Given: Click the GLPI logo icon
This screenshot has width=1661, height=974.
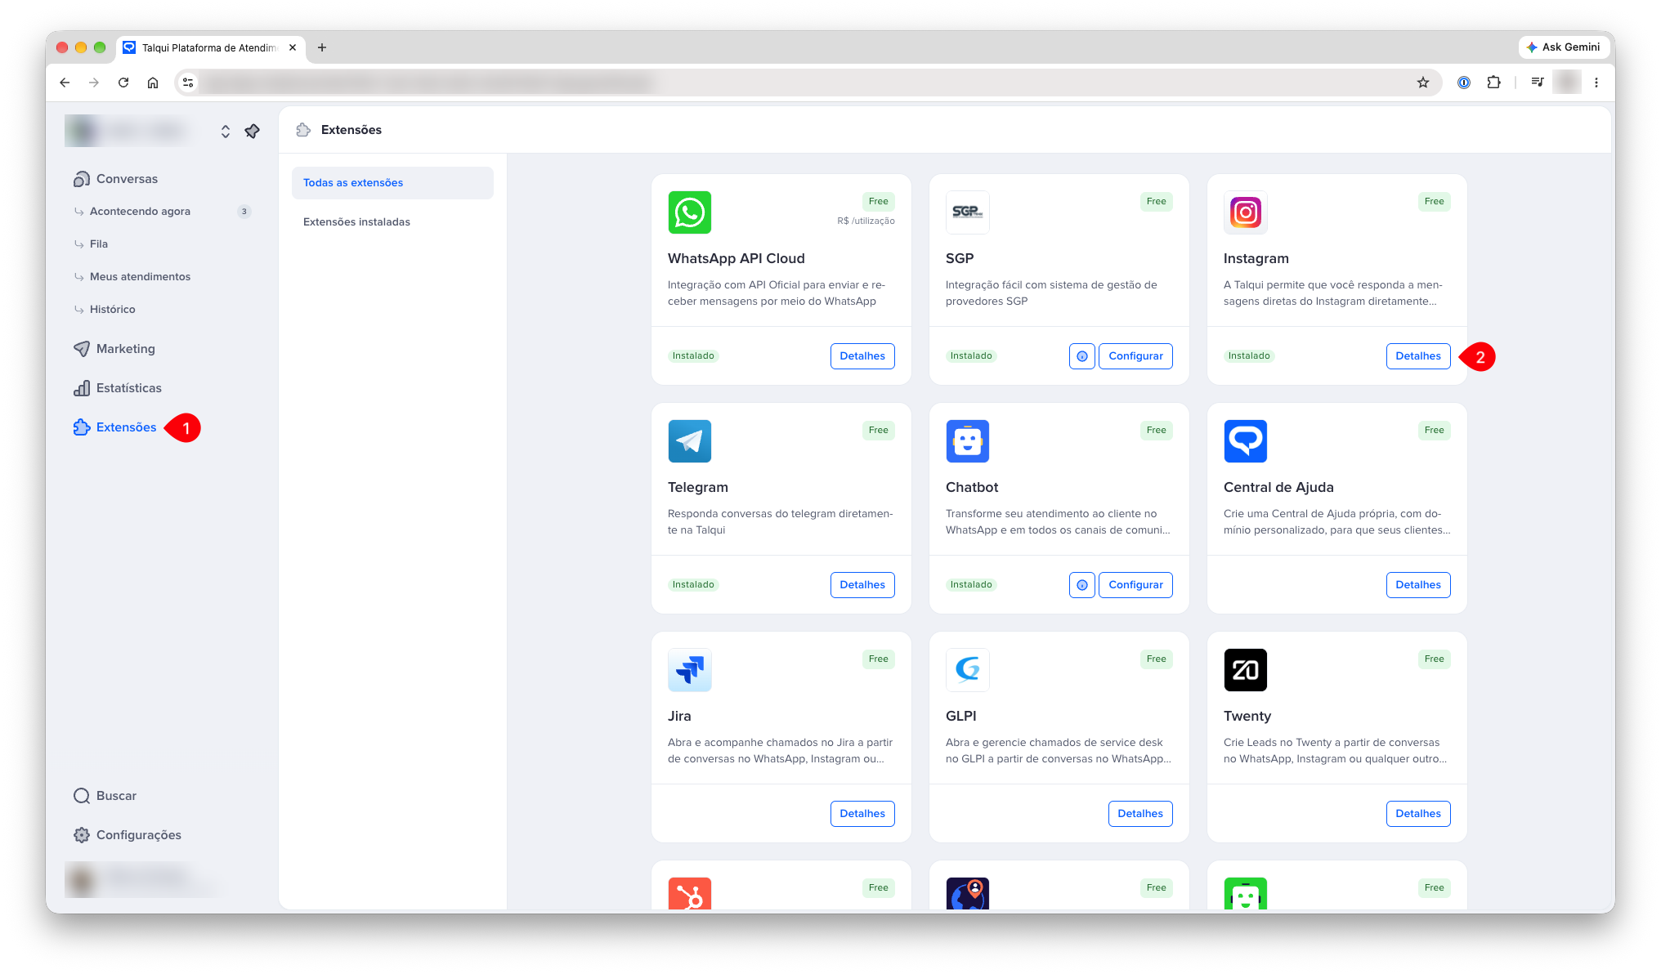Looking at the screenshot, I should [x=967, y=670].
